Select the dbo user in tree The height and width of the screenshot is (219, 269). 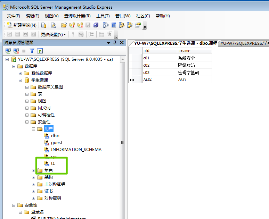coord(55,136)
